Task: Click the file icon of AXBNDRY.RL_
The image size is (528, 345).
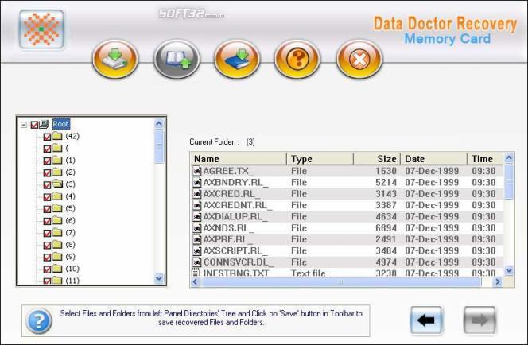Action: click(x=196, y=183)
